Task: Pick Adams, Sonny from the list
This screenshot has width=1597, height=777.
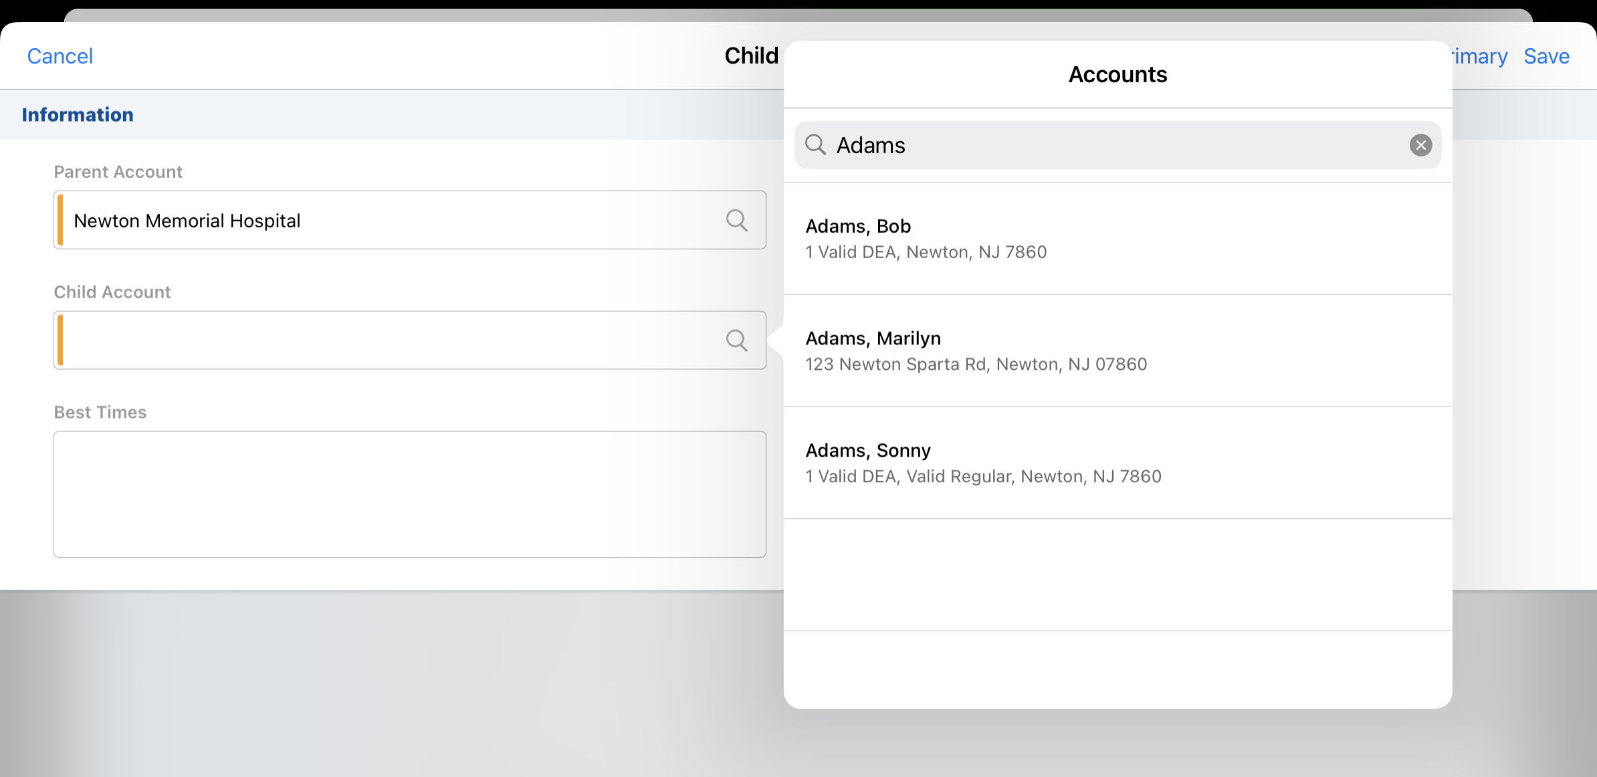Action: coord(867,451)
